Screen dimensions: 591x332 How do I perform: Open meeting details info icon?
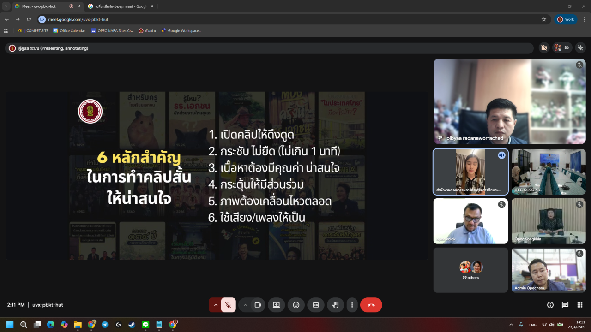tap(550, 305)
